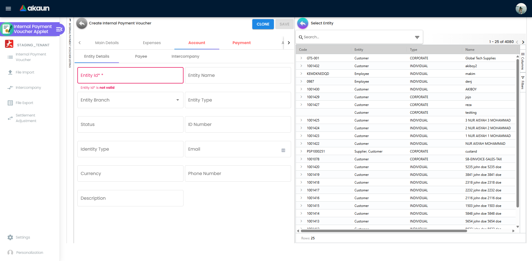Open Personalization from the sidebar
The image size is (532, 261).
pos(30,252)
